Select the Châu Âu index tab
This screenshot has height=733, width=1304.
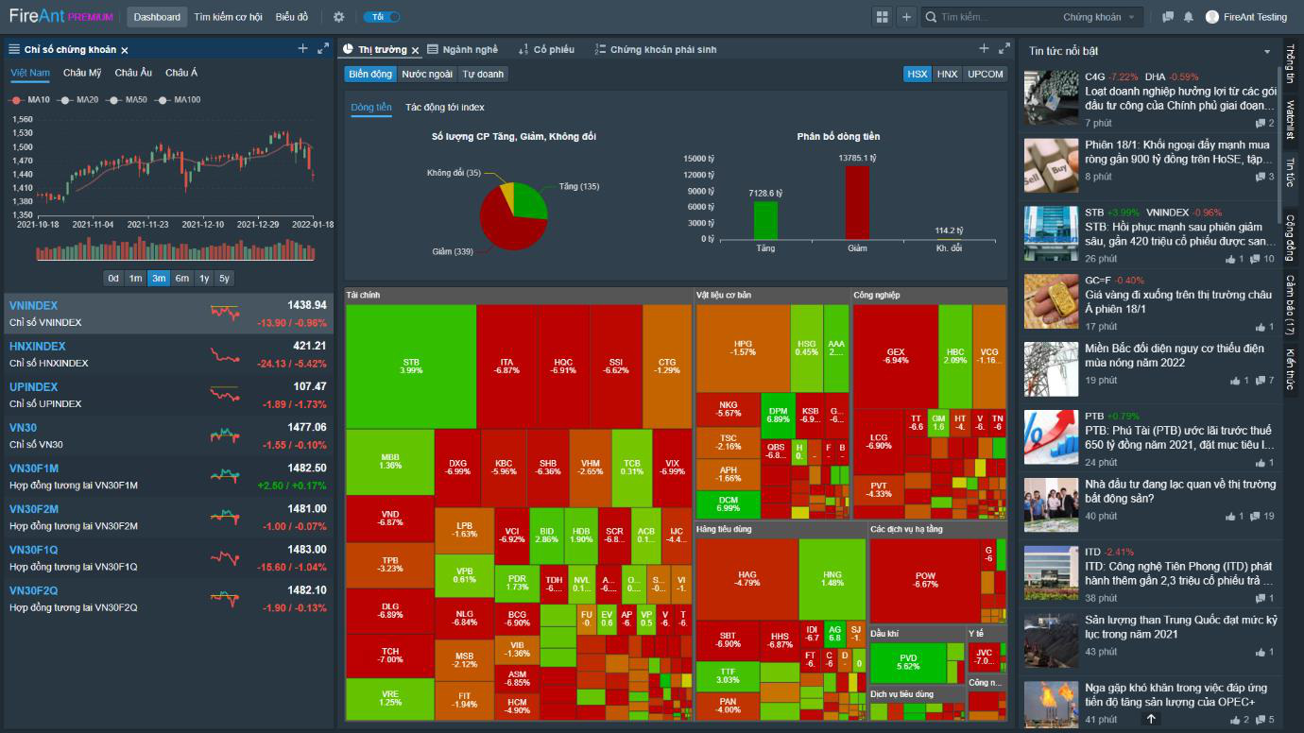point(133,73)
